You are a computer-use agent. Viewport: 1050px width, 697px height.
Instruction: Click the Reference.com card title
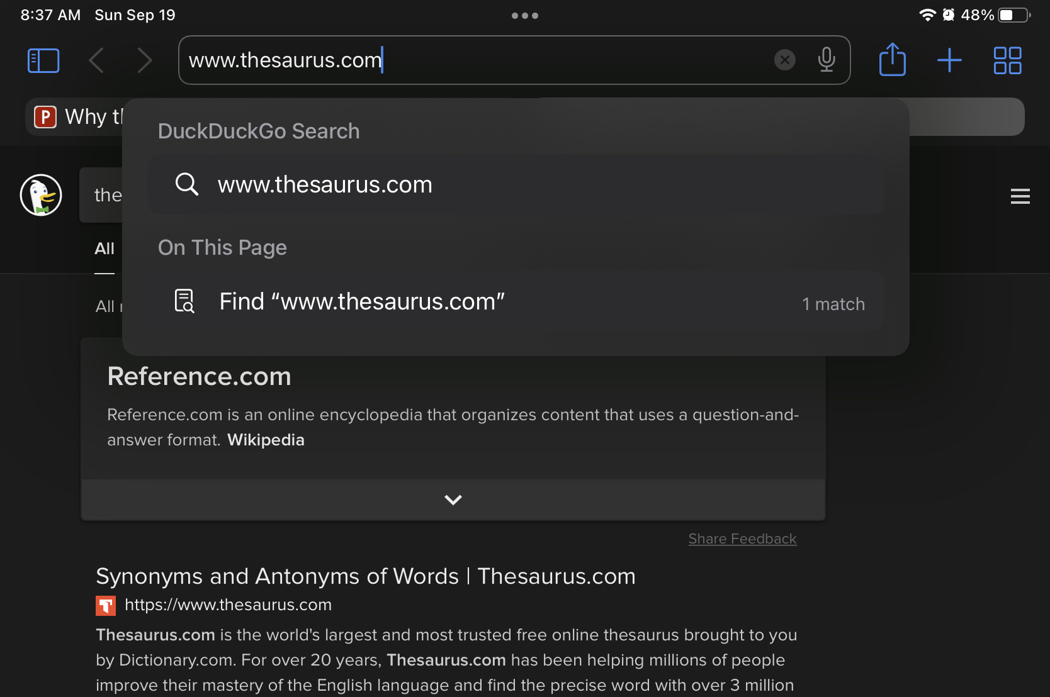coord(199,376)
